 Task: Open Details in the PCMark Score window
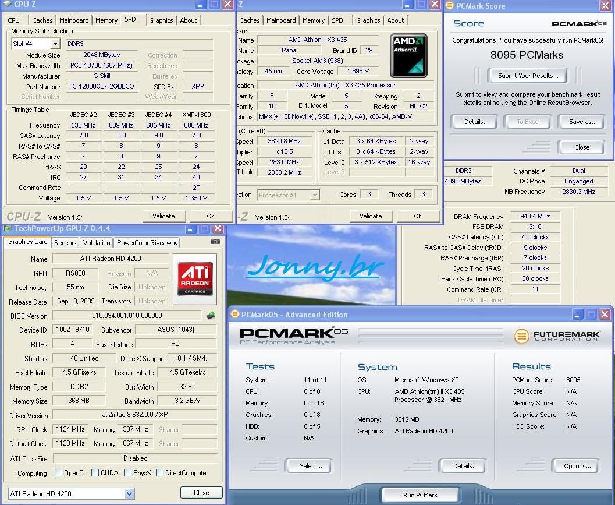(x=476, y=122)
